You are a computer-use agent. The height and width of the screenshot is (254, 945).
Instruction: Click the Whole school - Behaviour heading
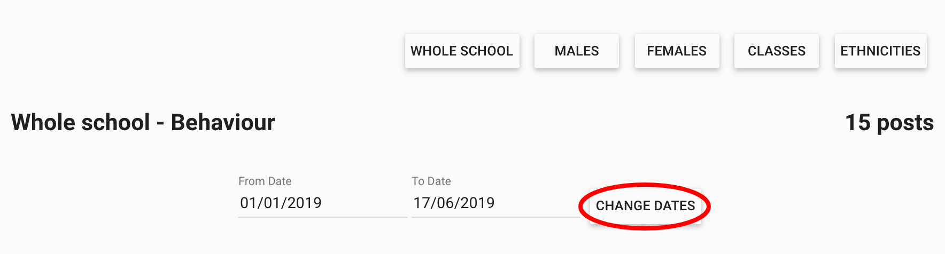pos(143,123)
